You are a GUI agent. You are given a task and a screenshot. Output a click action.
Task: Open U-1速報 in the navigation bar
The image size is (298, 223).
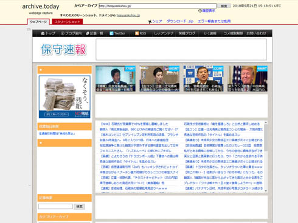point(210,33)
